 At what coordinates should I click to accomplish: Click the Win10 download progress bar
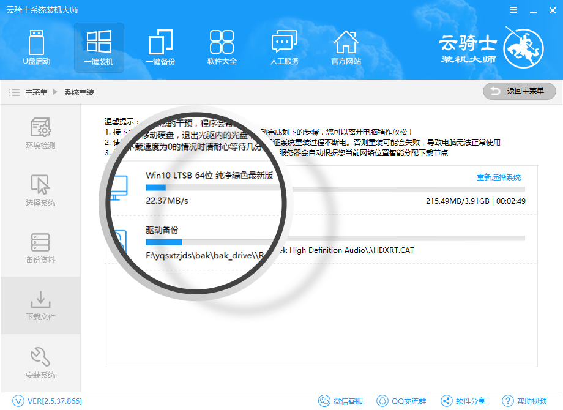click(335, 189)
